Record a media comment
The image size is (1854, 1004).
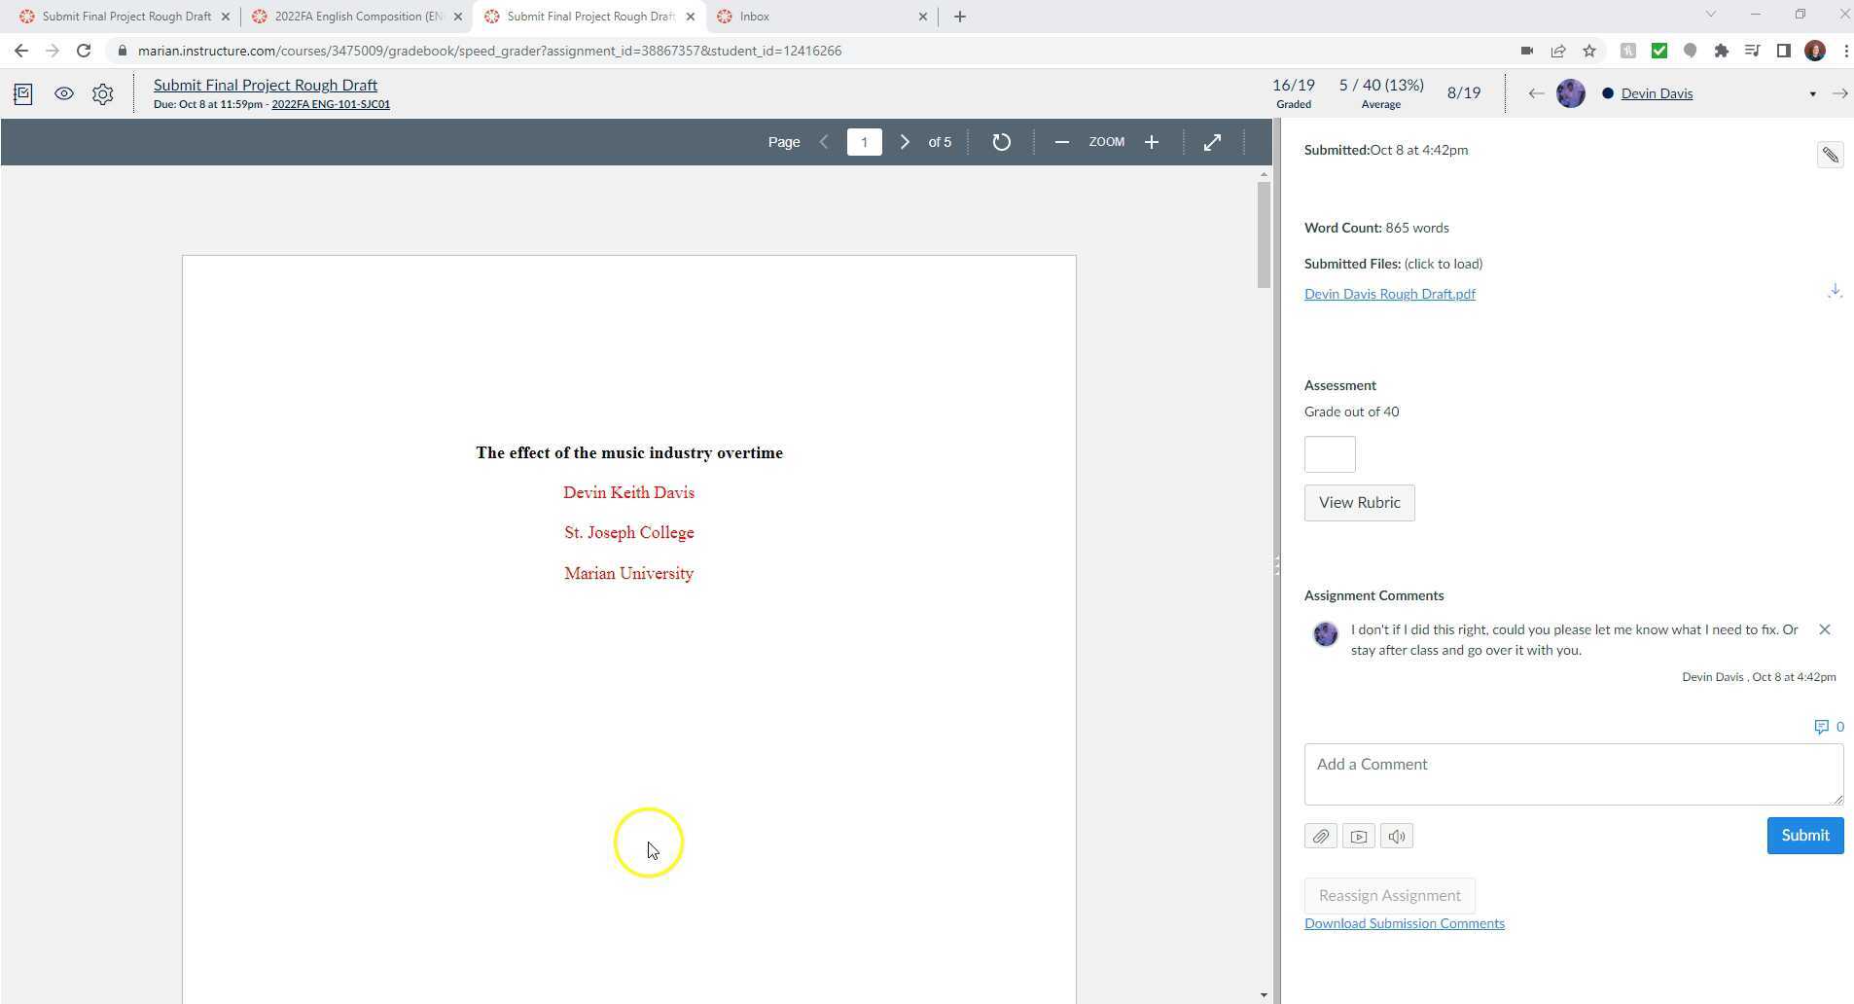coord(1358,837)
